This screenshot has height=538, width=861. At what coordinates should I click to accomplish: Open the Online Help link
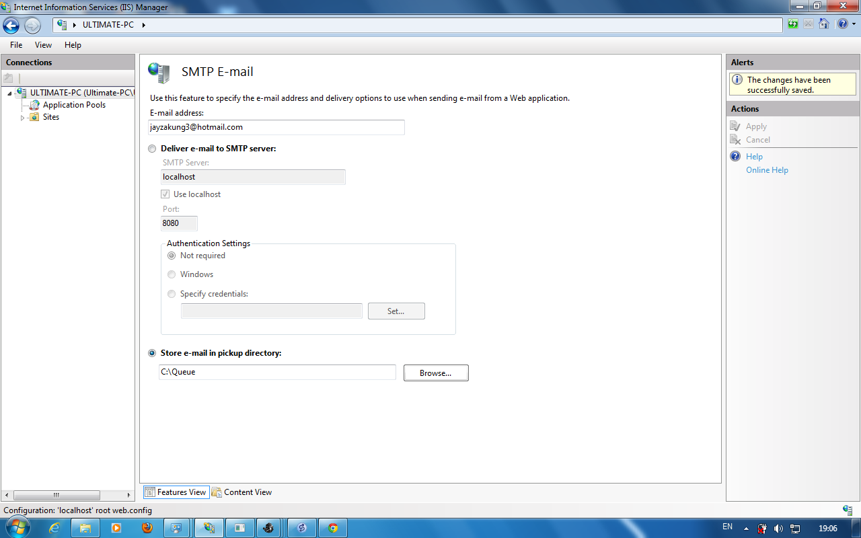767,170
